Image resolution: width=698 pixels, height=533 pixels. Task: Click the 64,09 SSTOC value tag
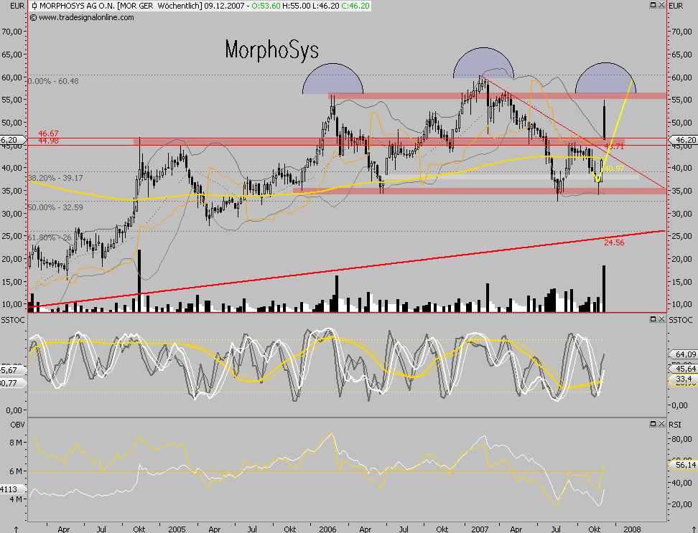[684, 354]
